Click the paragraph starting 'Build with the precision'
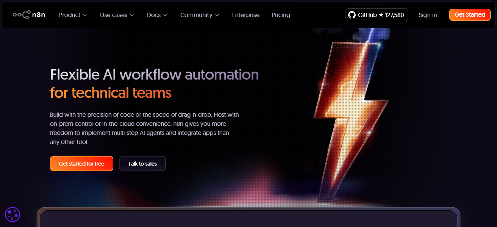 (x=144, y=128)
